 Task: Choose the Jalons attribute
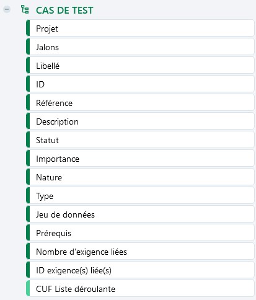pos(140,47)
